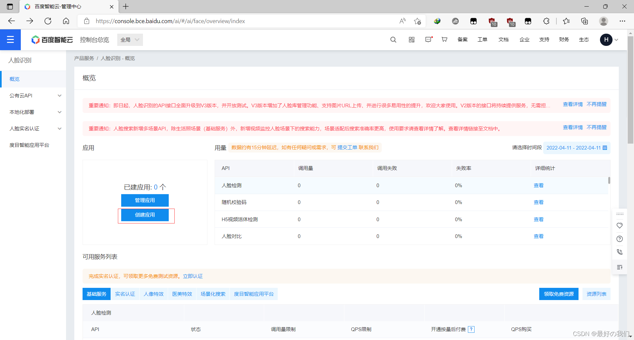Click the floating list collapse icon

click(619, 267)
